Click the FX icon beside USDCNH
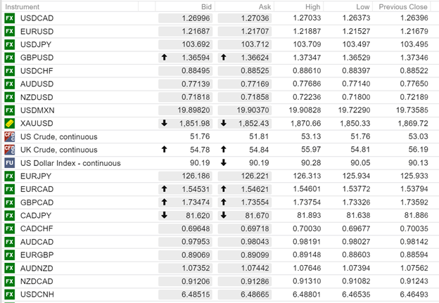 (10, 295)
